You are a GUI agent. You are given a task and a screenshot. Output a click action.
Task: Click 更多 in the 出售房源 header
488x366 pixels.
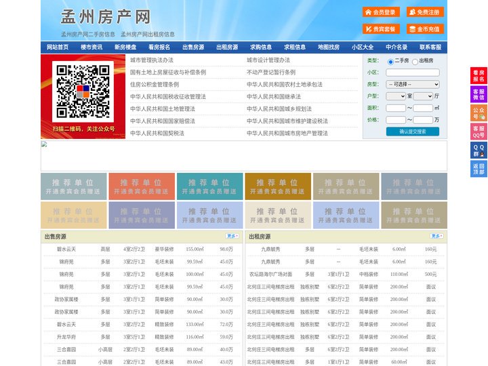[232, 237]
